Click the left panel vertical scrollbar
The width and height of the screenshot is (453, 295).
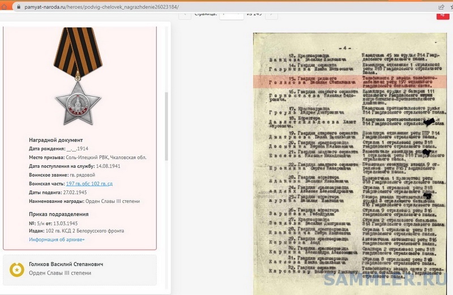click(x=166, y=126)
